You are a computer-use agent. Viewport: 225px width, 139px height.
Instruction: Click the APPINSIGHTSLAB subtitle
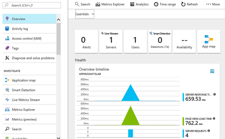[x=90, y=74]
